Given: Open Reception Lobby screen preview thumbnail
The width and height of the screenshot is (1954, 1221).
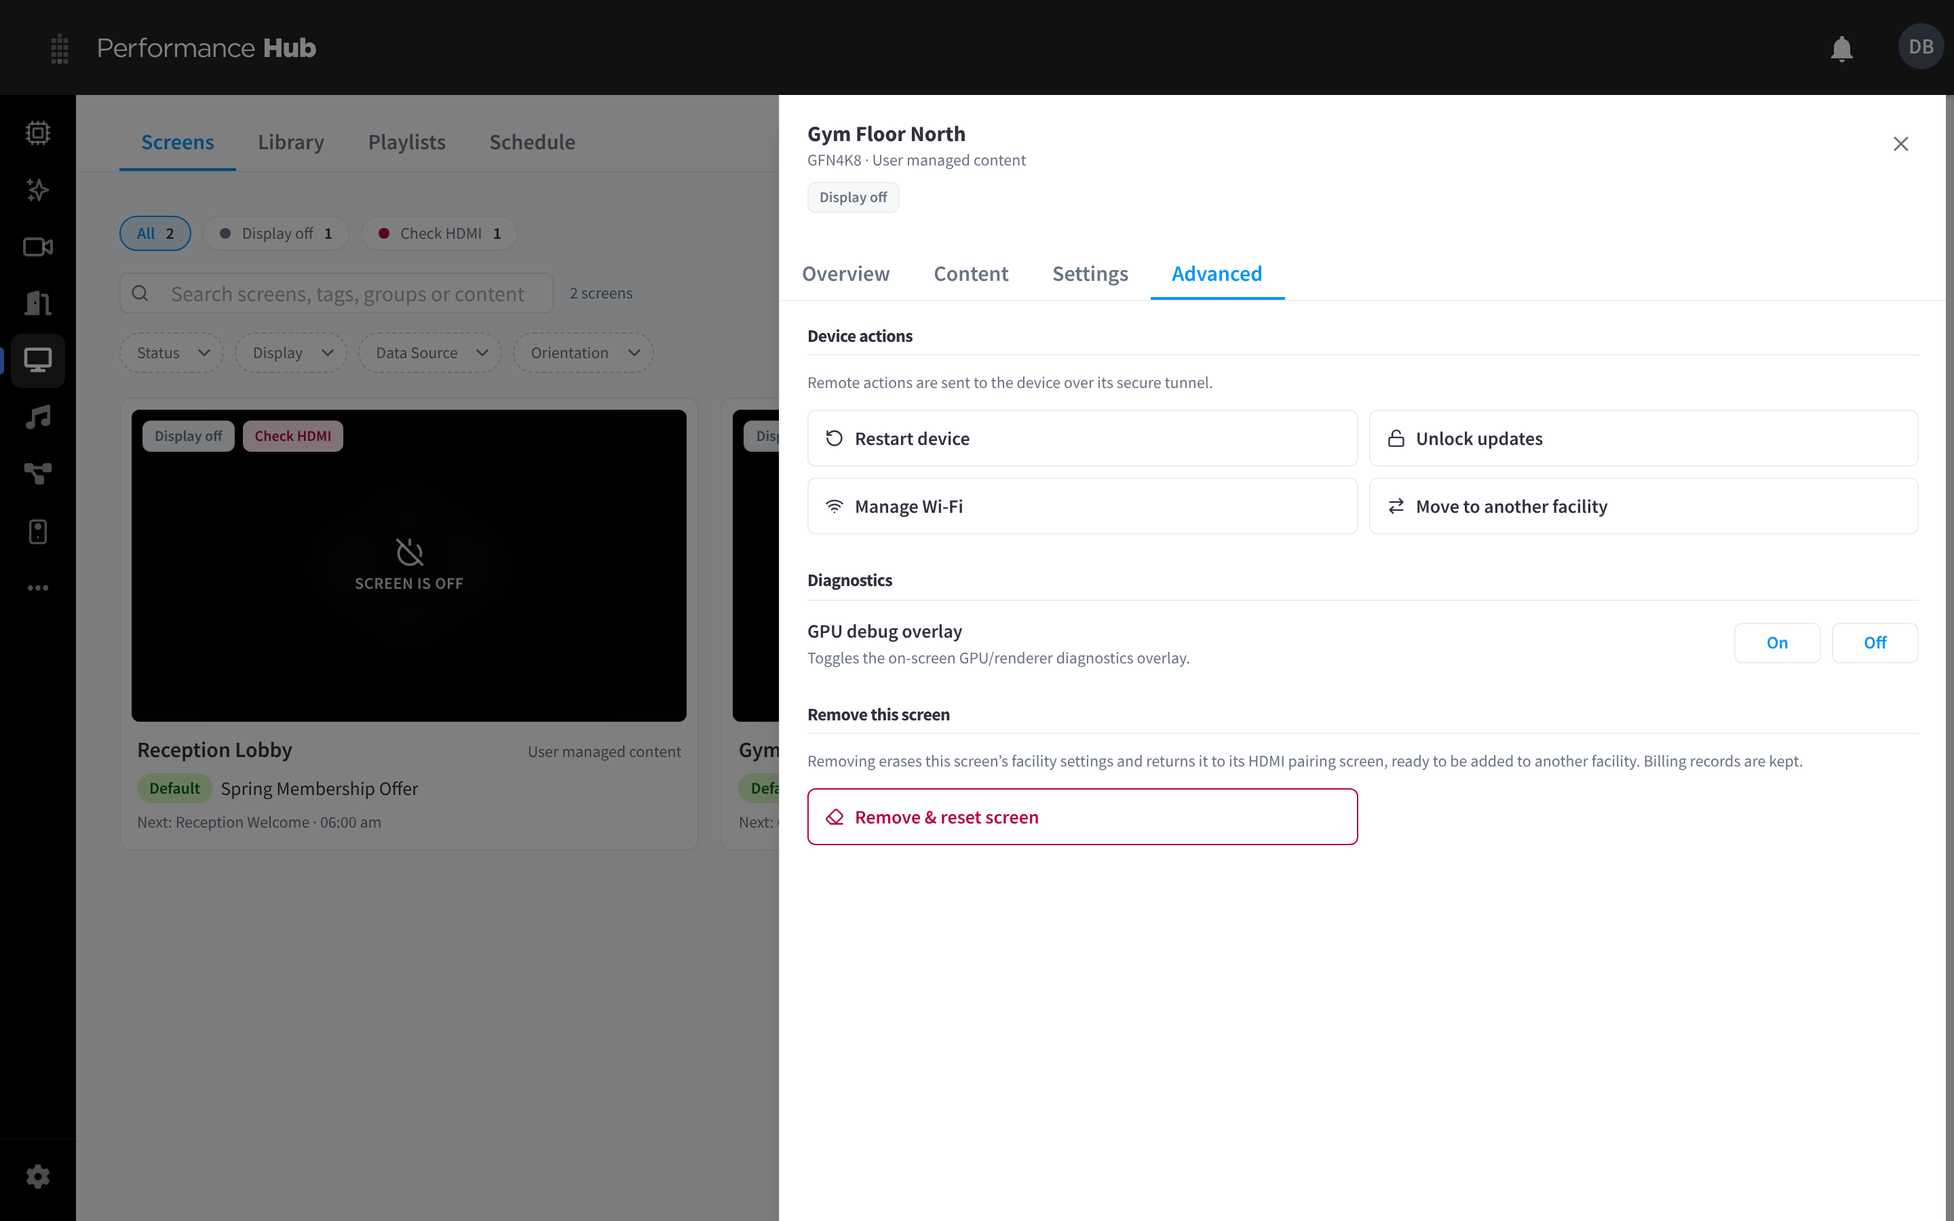Looking at the screenshot, I should [408, 565].
